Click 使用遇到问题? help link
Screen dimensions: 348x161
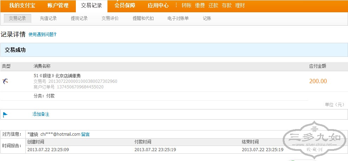coord(42,35)
